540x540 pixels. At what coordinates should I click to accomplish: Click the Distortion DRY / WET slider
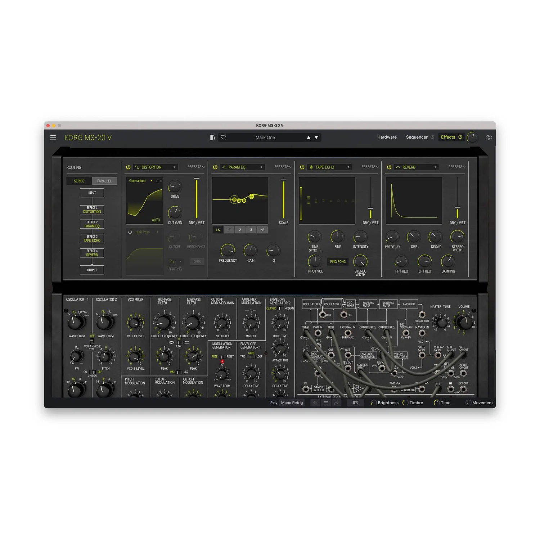[197, 198]
